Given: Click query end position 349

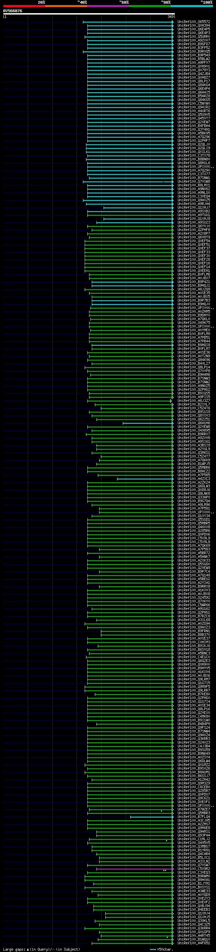Looking at the screenshot, I should 170,17.
